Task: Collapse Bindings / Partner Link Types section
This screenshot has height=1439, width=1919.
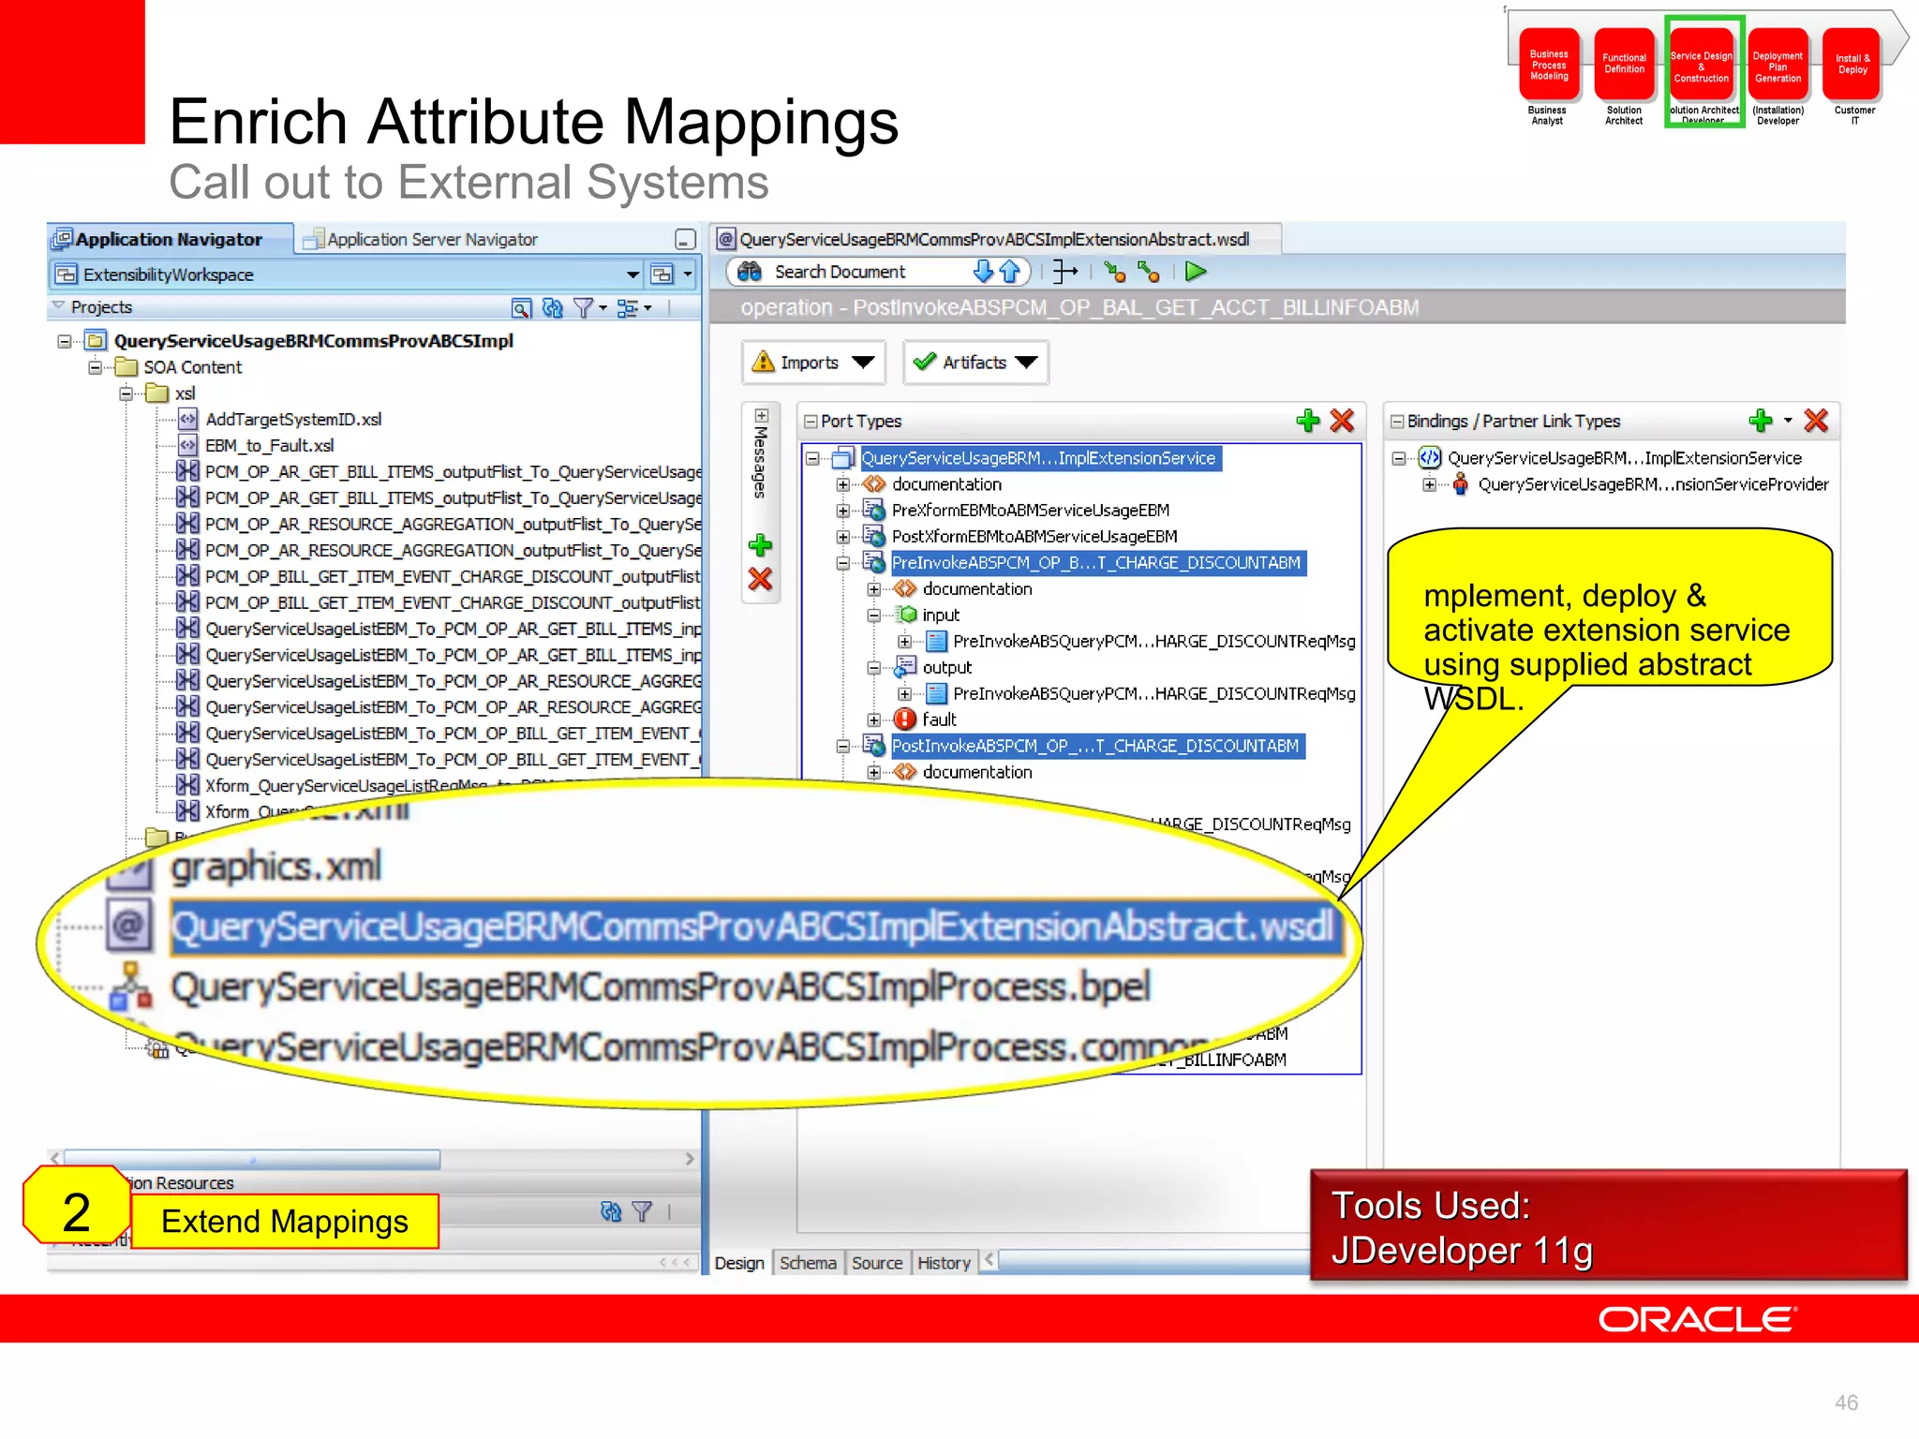Action: (1397, 422)
